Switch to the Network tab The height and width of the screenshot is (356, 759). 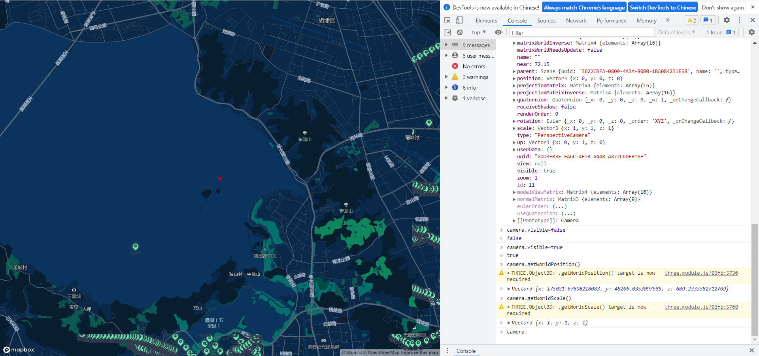576,21
